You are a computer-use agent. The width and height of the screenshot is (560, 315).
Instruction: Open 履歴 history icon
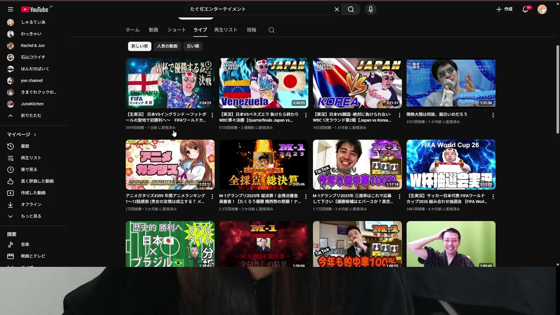[10, 146]
